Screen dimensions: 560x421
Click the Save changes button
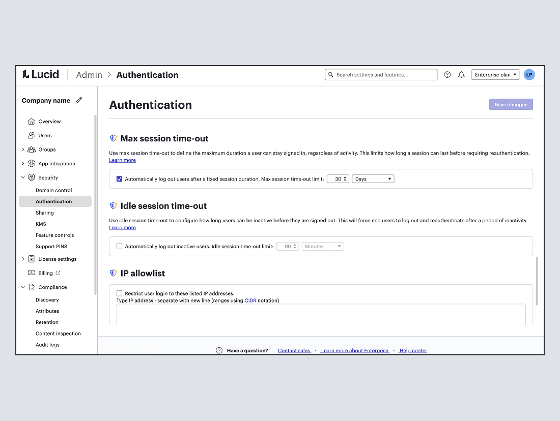tap(511, 105)
